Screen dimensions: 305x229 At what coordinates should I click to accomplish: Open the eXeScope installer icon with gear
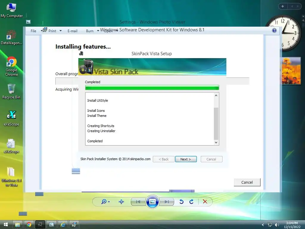(11, 146)
